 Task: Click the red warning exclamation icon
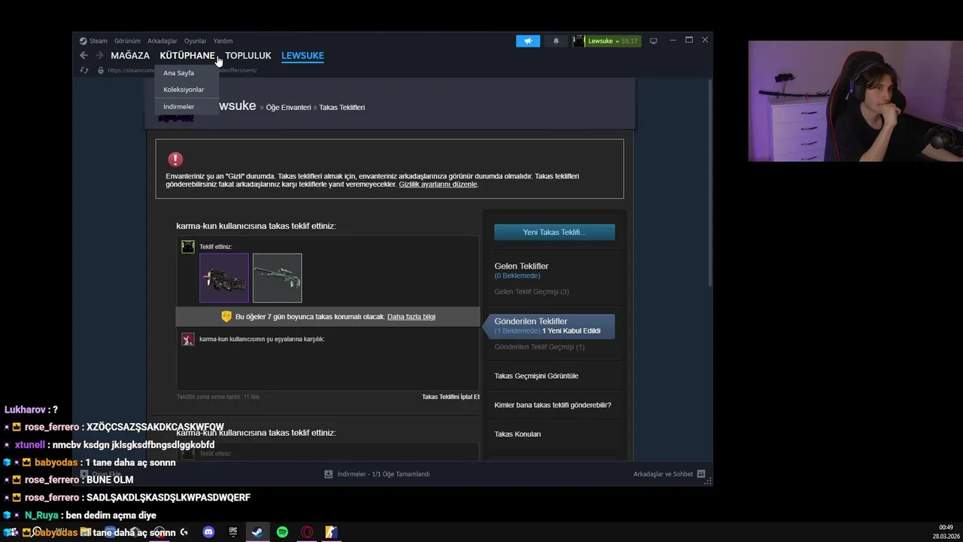click(175, 159)
